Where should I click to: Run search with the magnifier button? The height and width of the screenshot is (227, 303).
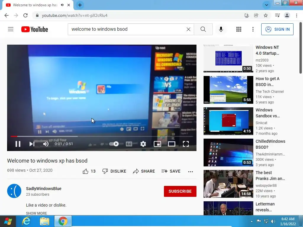click(x=203, y=29)
